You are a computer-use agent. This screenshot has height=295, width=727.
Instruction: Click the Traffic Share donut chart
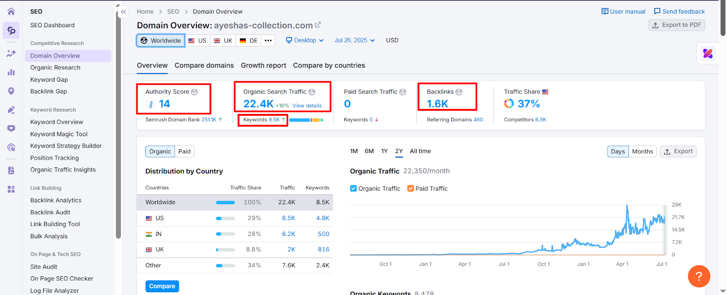[x=509, y=104]
